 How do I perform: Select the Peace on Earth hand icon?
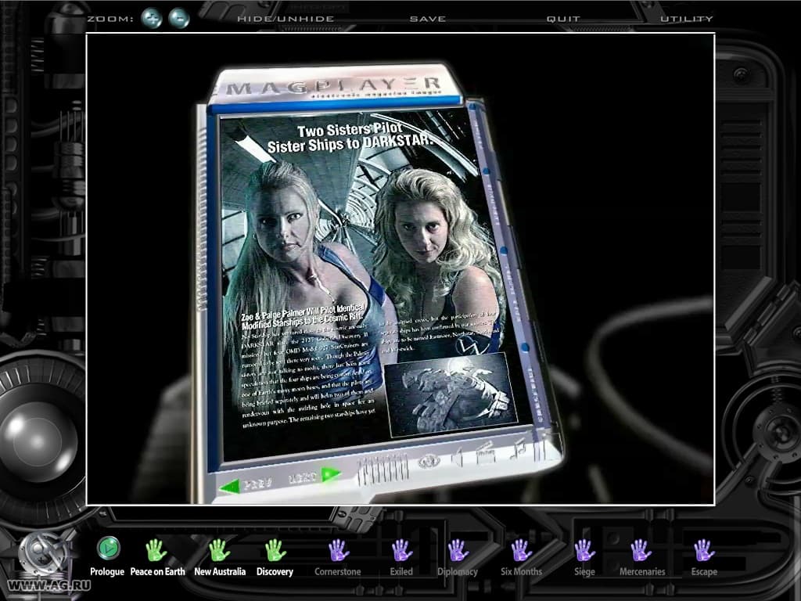point(156,550)
